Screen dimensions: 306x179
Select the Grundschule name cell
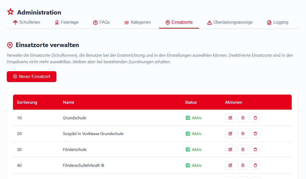74,118
